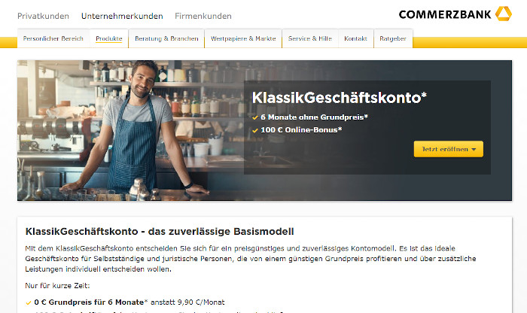527x313 pixels.
Task: Open the Persönlicher Bereich tab
Action: [x=53, y=38]
